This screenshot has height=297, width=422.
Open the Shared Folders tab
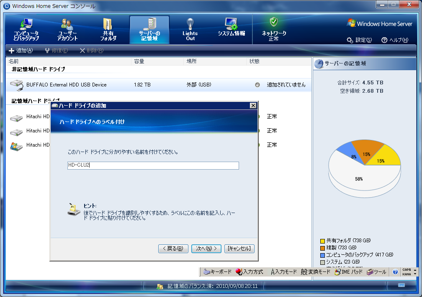[108, 30]
